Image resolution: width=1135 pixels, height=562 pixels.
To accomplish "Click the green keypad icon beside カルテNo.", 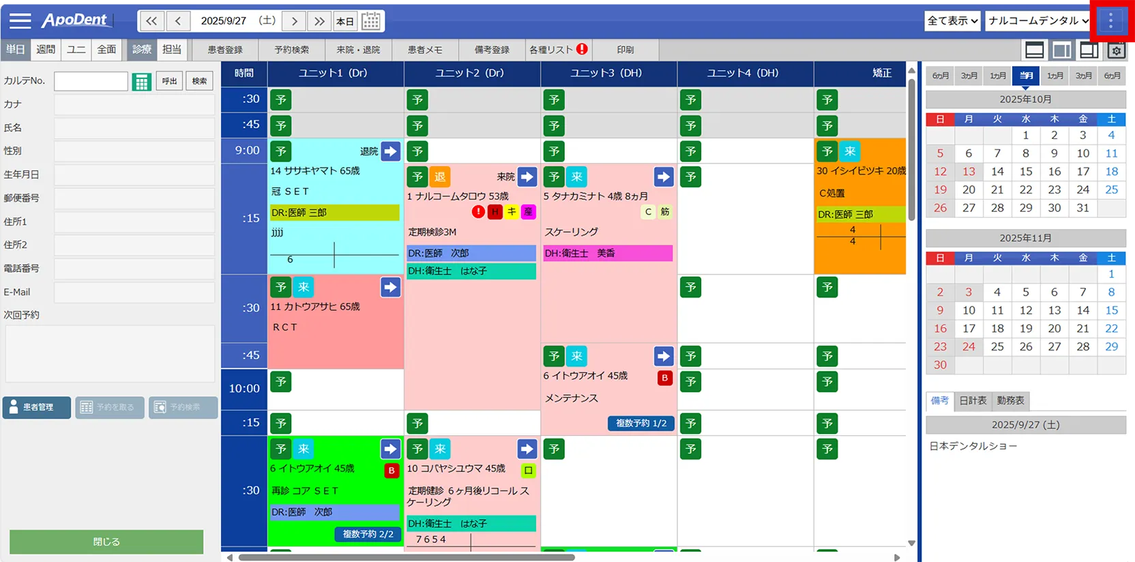I will click(x=141, y=82).
